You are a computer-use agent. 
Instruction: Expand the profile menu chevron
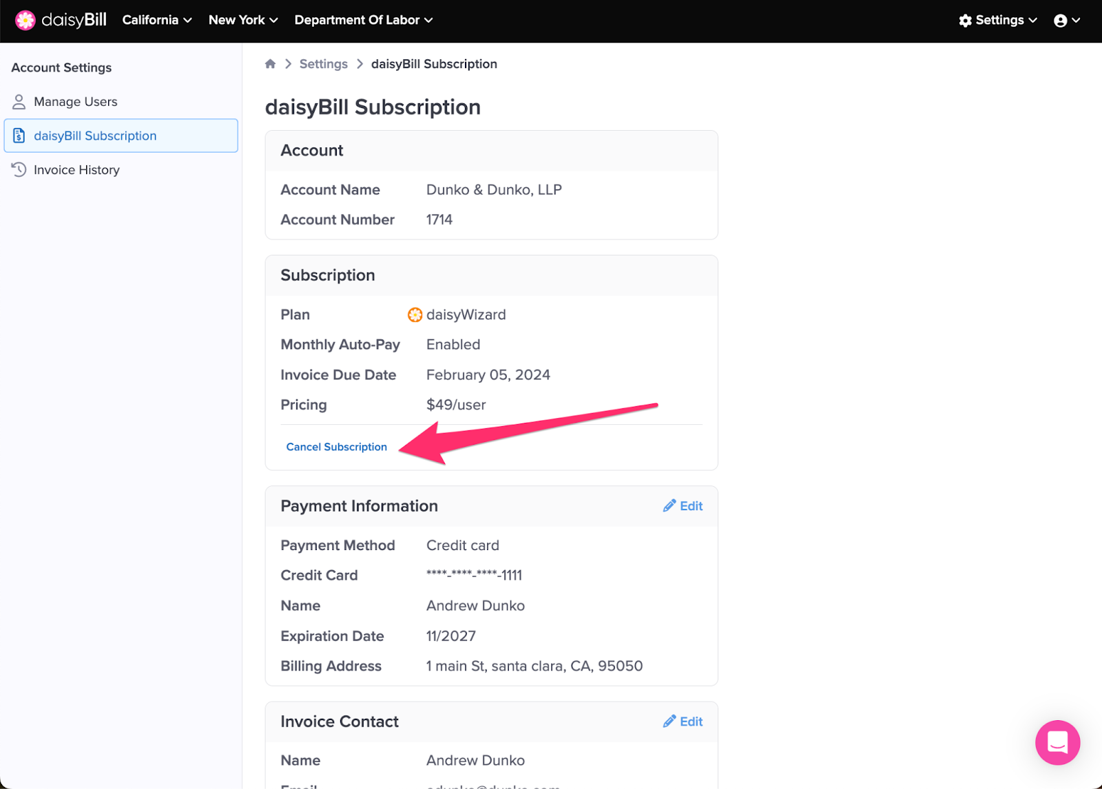(1076, 21)
